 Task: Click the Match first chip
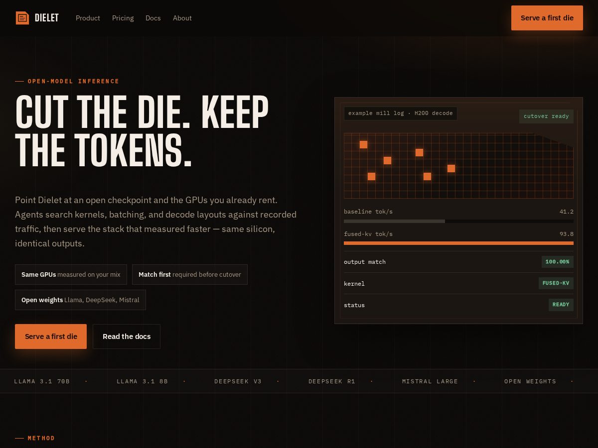click(190, 274)
